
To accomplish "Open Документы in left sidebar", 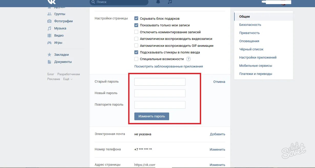I will [x=63, y=62].
